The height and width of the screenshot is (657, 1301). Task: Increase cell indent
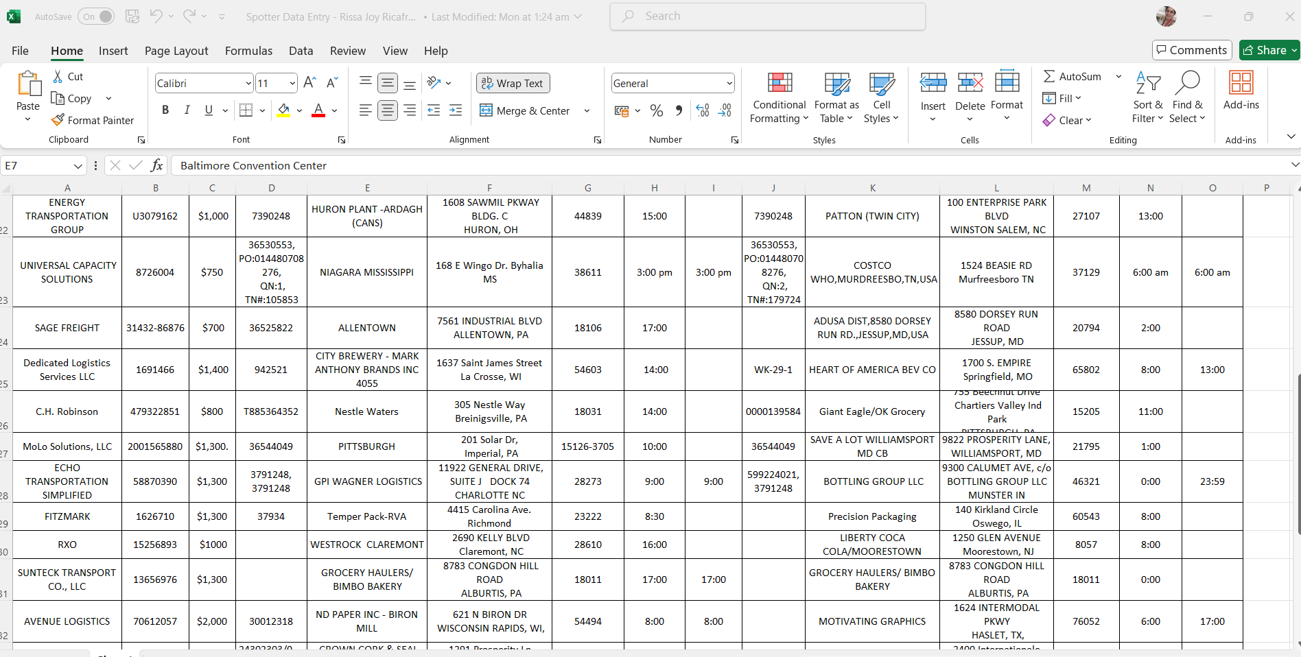(x=456, y=110)
